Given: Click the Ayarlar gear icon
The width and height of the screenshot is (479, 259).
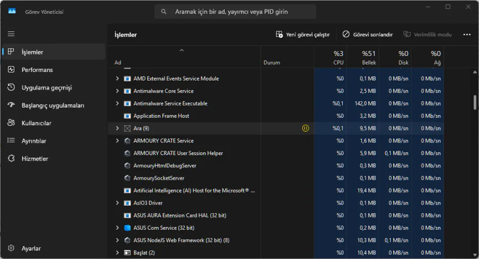Looking at the screenshot, I should point(11,248).
